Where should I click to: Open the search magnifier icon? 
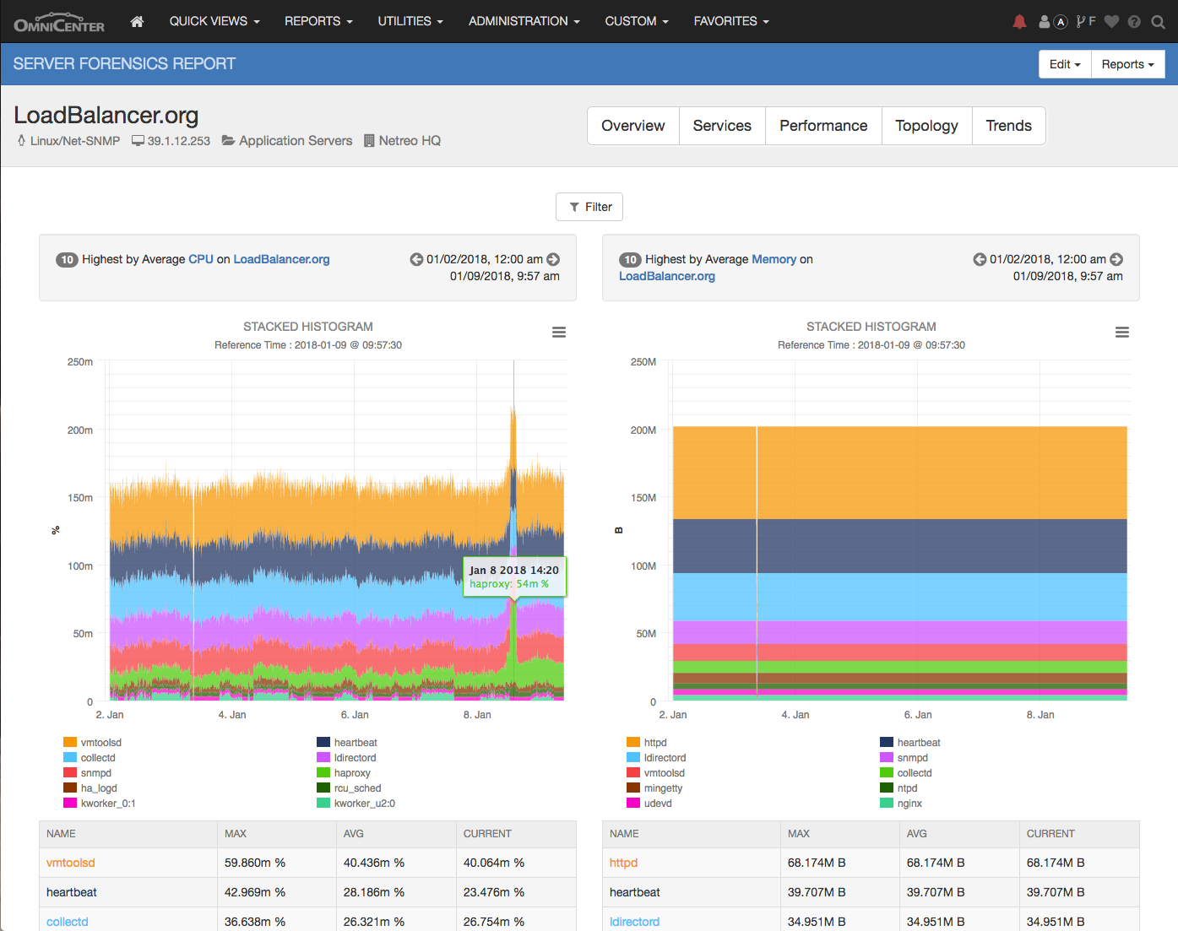1159,22
